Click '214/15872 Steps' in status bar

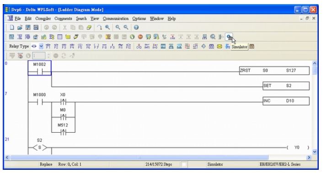[159, 164]
